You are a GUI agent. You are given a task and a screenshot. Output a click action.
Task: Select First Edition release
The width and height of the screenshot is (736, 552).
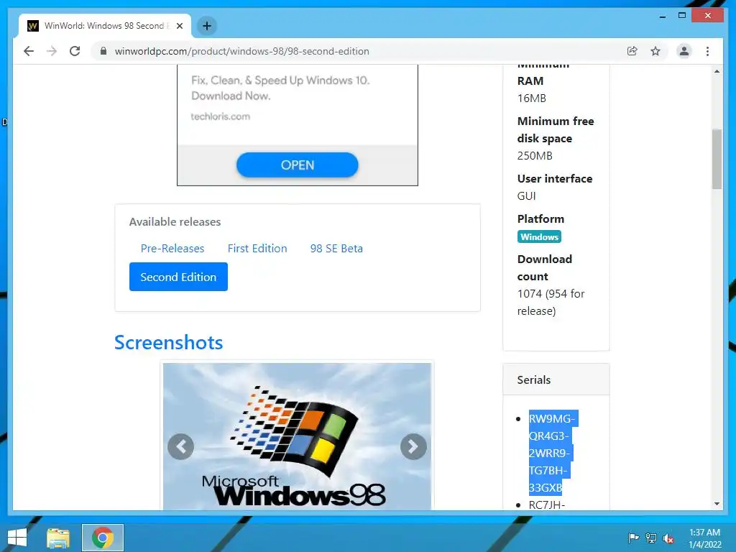257,248
